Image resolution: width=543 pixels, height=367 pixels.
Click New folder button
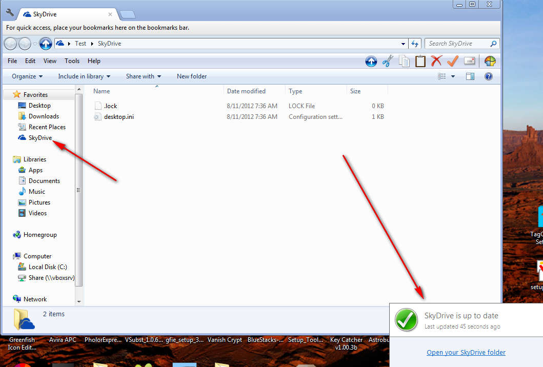click(x=191, y=76)
